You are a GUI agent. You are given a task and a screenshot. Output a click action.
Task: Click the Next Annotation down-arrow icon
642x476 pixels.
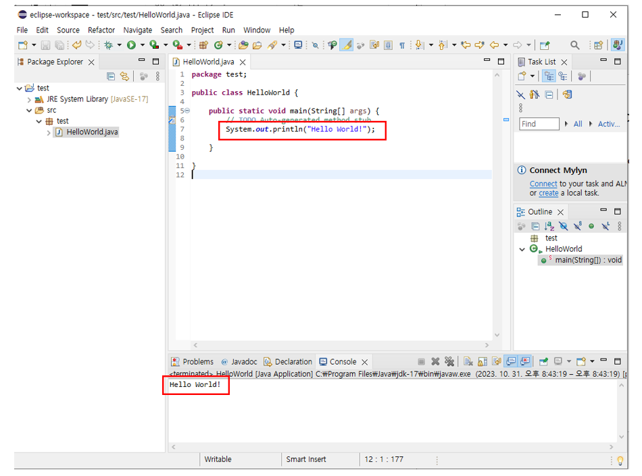[419, 45]
